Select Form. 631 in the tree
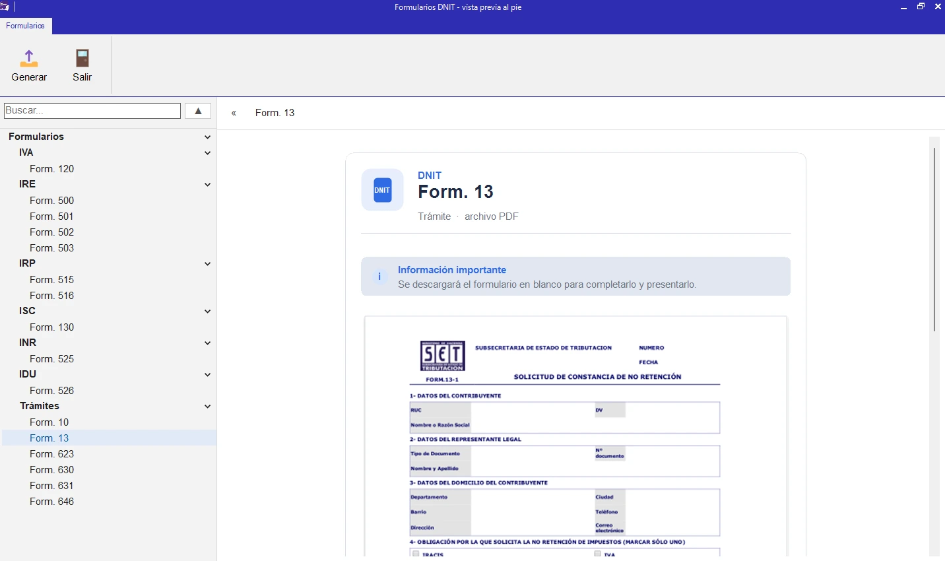This screenshot has height=561, width=945. coord(52,486)
